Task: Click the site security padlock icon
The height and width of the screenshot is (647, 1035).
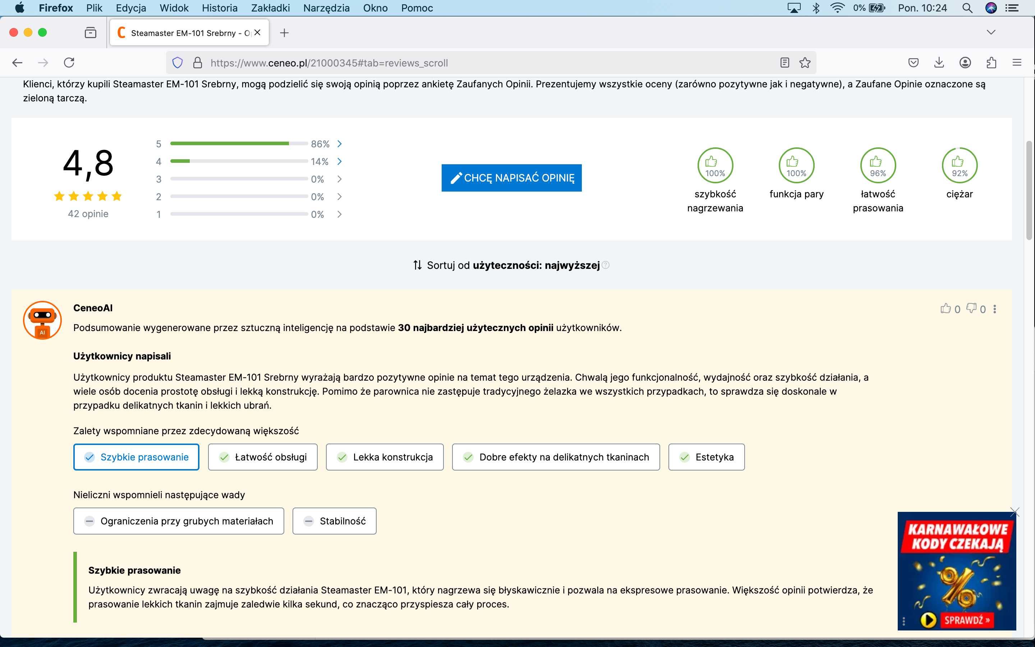Action: [198, 63]
